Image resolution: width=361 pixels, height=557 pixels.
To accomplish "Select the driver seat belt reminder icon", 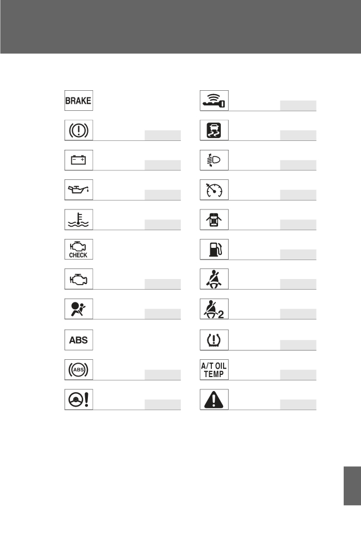I will click(214, 279).
